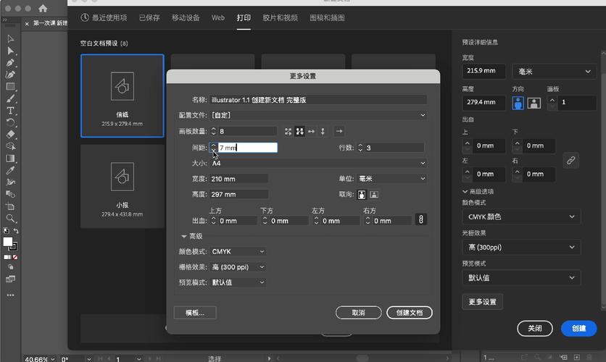The image size is (606, 362).
Task: Click the 高度 297 mm field in dialog
Action: pos(238,195)
